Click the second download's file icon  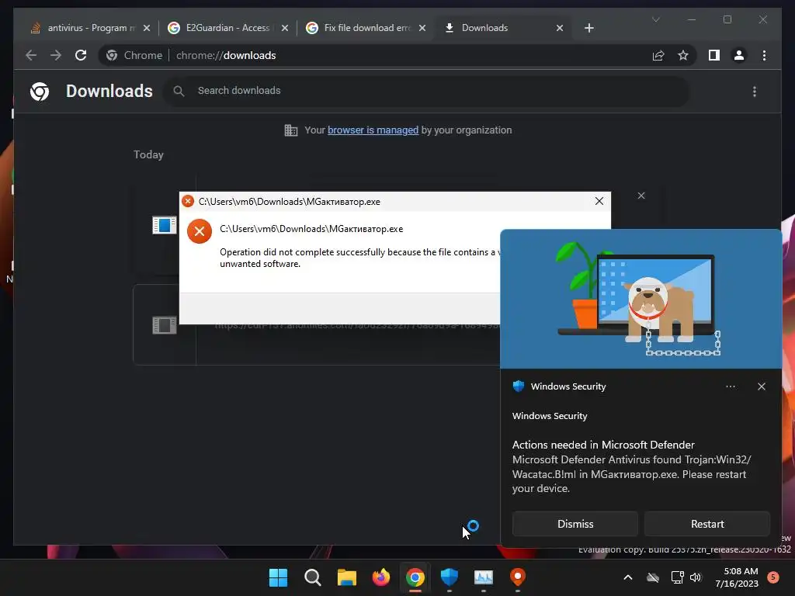coord(165,325)
